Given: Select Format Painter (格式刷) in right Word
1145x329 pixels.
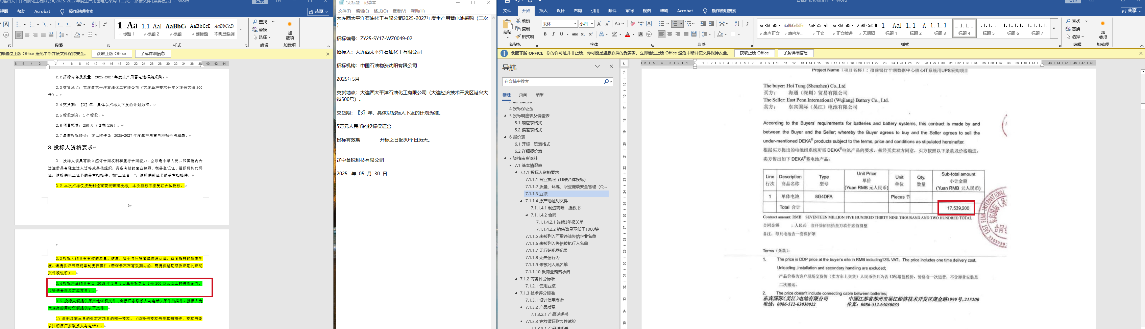Looking at the screenshot, I should (x=525, y=36).
